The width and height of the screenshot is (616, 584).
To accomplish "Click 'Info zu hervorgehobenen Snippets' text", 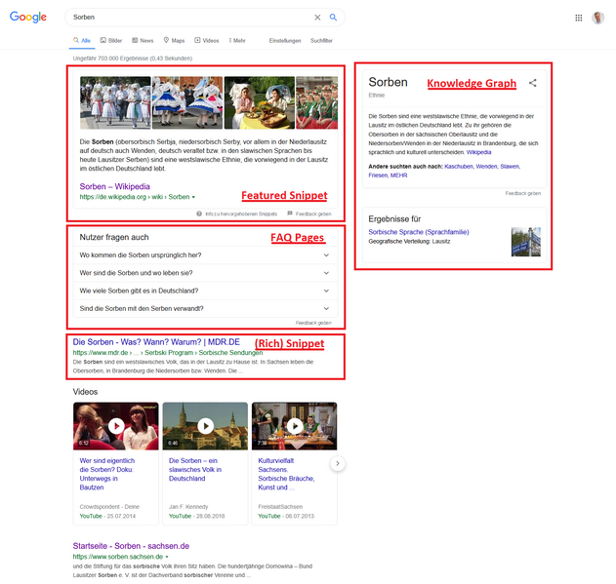I will (x=241, y=214).
